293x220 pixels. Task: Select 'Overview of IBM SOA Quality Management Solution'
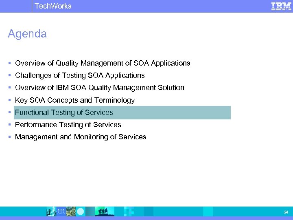100,88
